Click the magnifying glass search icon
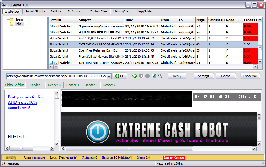The height and width of the screenshot is (167, 266). [160, 76]
